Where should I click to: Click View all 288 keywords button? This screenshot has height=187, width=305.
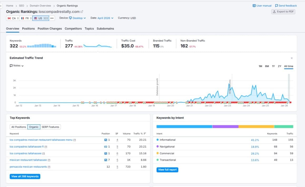25,176
